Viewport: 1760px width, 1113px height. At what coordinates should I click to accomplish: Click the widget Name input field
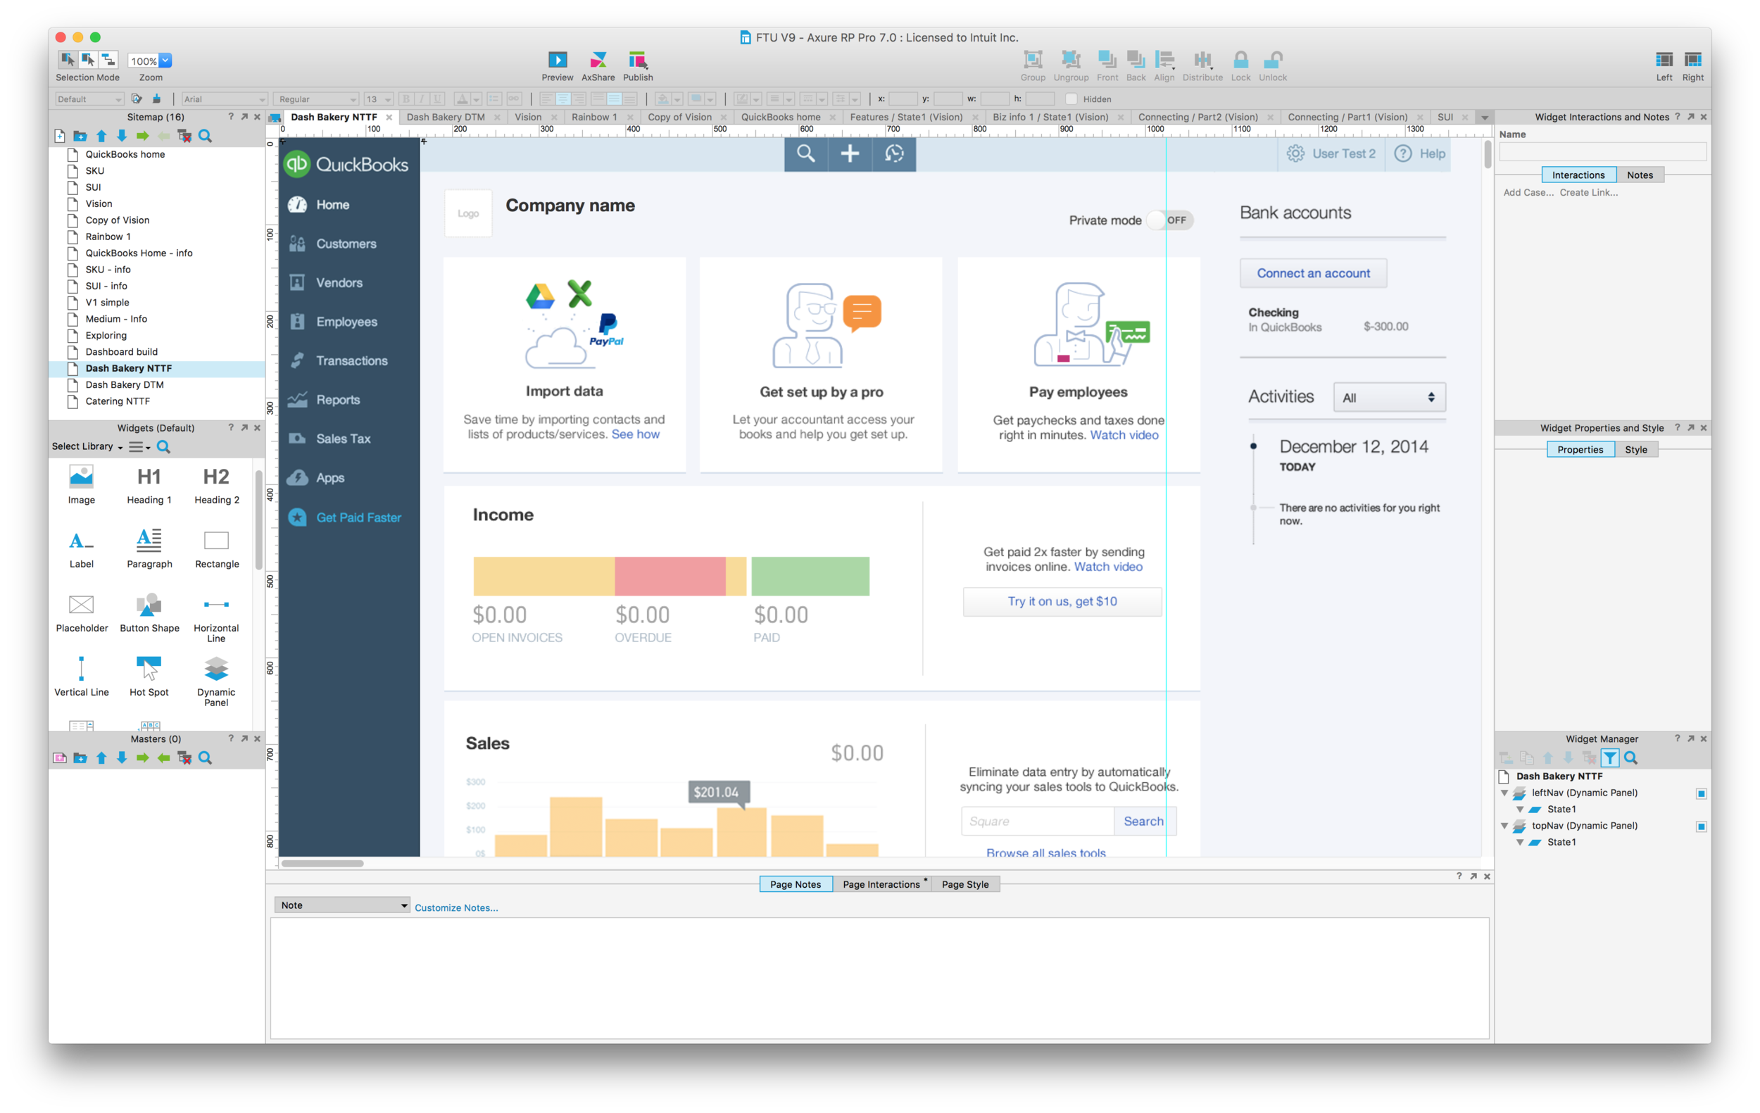[x=1602, y=152]
